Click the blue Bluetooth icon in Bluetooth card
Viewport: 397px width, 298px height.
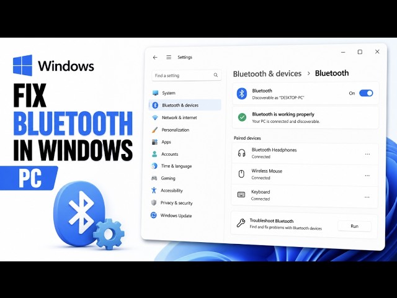[x=242, y=94]
